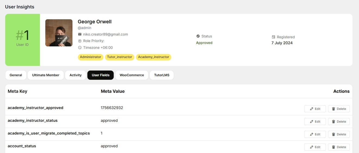The width and height of the screenshot is (359, 153).
Task: Click the account_status meta key
Action: [22, 146]
